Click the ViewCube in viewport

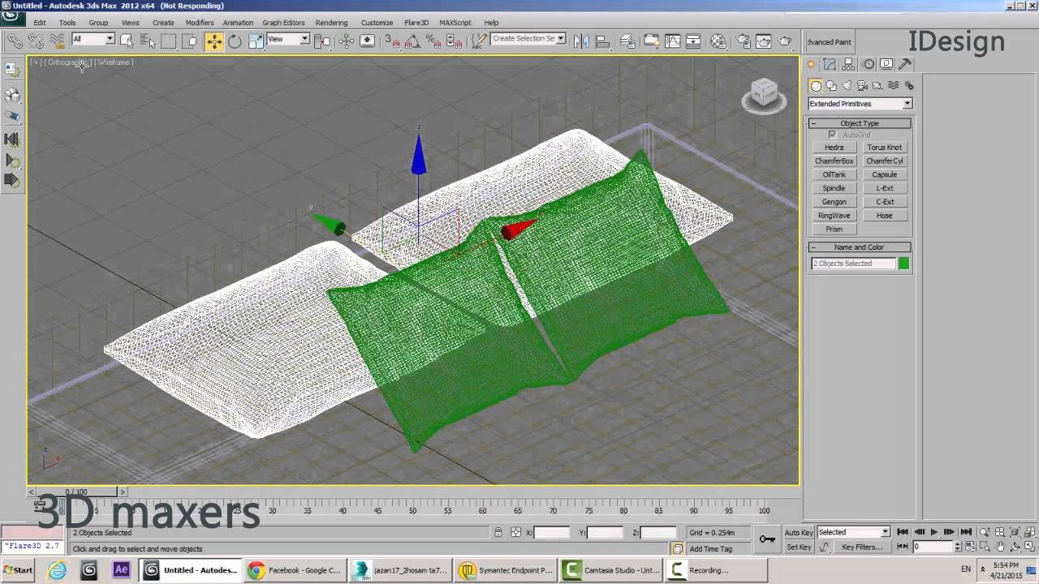[x=764, y=95]
